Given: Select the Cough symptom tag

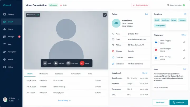Looking at the screenshot, I should click(157, 20).
